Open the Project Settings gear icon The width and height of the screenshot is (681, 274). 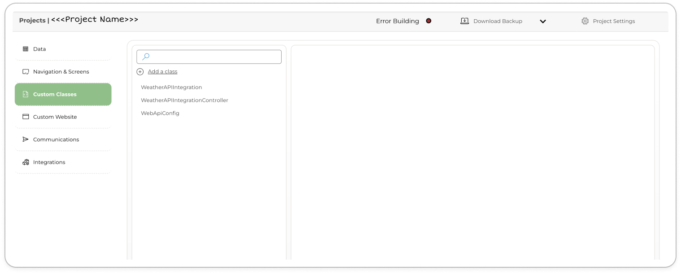click(x=585, y=21)
